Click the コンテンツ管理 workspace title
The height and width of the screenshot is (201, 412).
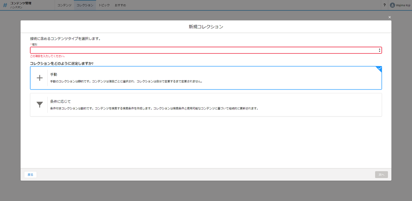[x=21, y=3]
